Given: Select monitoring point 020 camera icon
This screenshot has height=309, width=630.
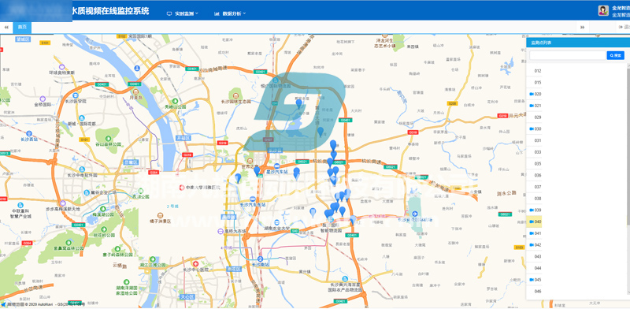Looking at the screenshot, I should point(531,94).
